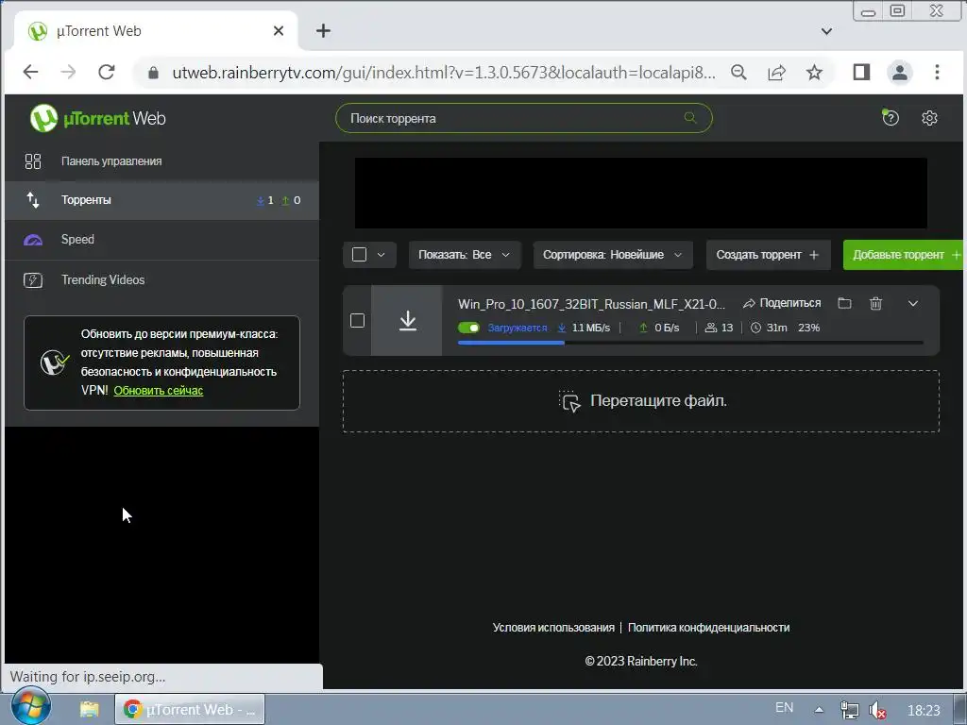This screenshot has width=967, height=725.
Task: Expand the select-all checkbox dropdown arrow
Action: (x=382, y=255)
